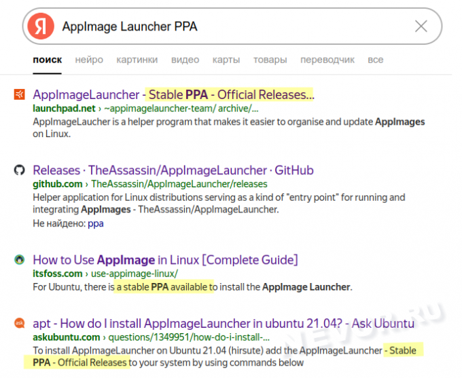The height and width of the screenshot is (378, 462).
Task: Show the все services tab
Action: [375, 60]
